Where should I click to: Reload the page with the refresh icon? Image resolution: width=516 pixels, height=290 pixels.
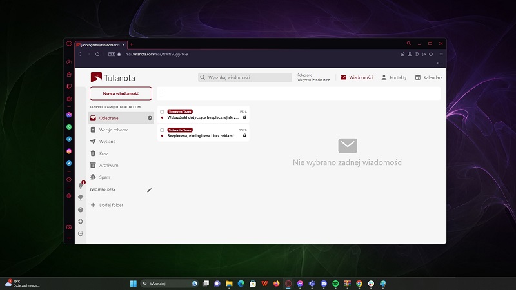click(x=97, y=54)
